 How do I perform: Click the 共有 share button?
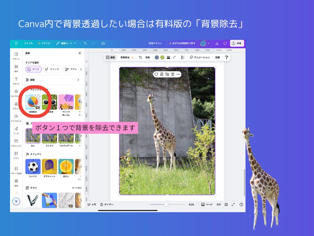pos(237,43)
